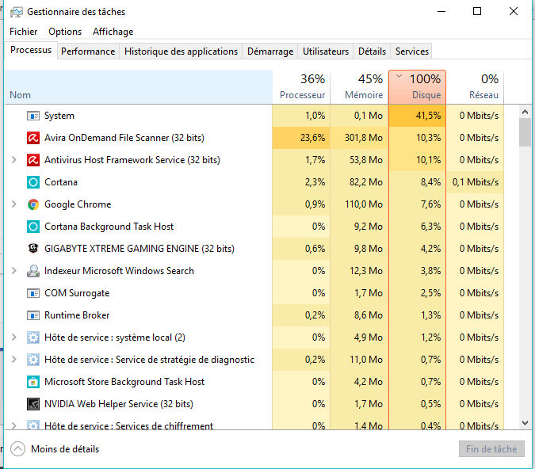Screen dimensions: 535x469
Task: Switch to the Historique des applications tab
Action: tap(181, 51)
